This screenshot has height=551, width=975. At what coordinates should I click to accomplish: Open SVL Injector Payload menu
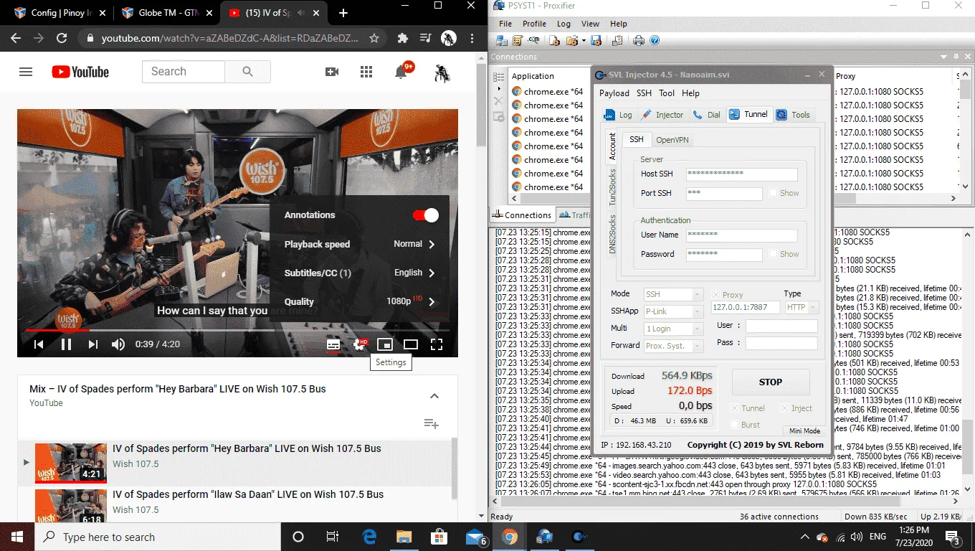614,93
